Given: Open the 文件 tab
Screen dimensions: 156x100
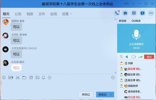Looking at the screenshot, I should click(x=42, y=14).
